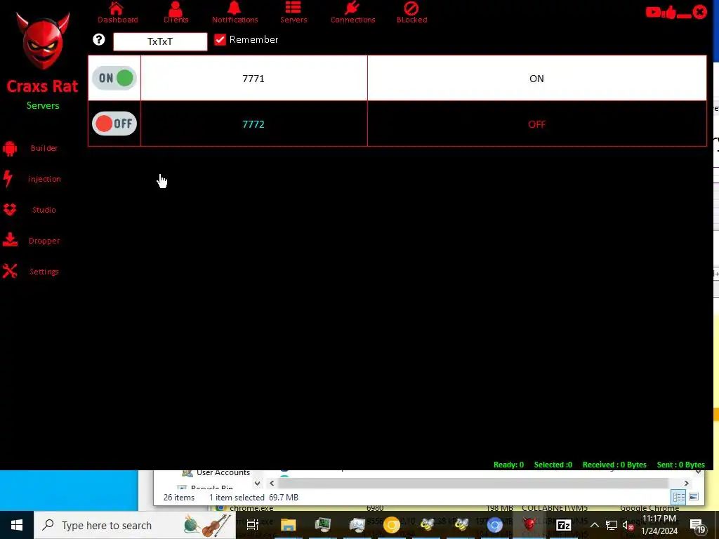Open the Windows Start menu
This screenshot has width=719, height=539.
(17, 525)
